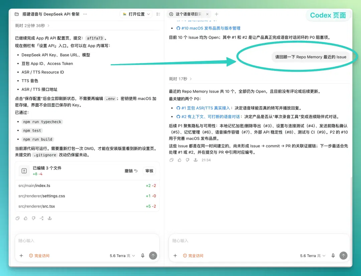Expand the chevron on the 打开位置 button
Viewport: 361px width, 276px height.
point(148,14)
